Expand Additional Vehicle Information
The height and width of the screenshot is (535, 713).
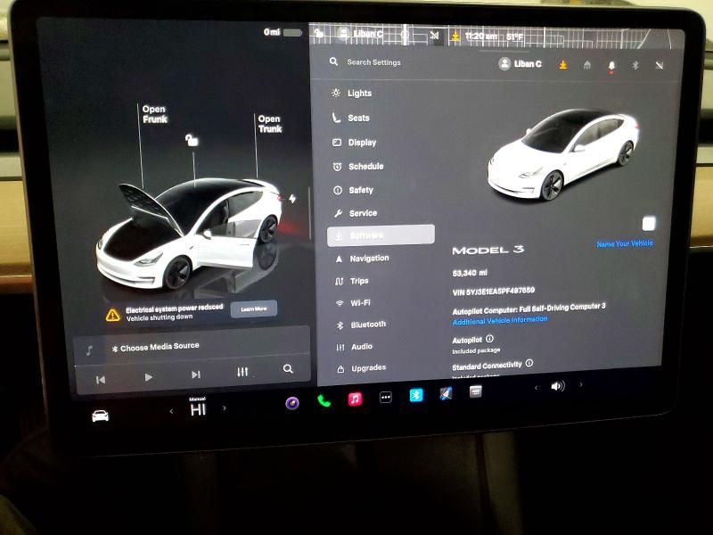501,319
